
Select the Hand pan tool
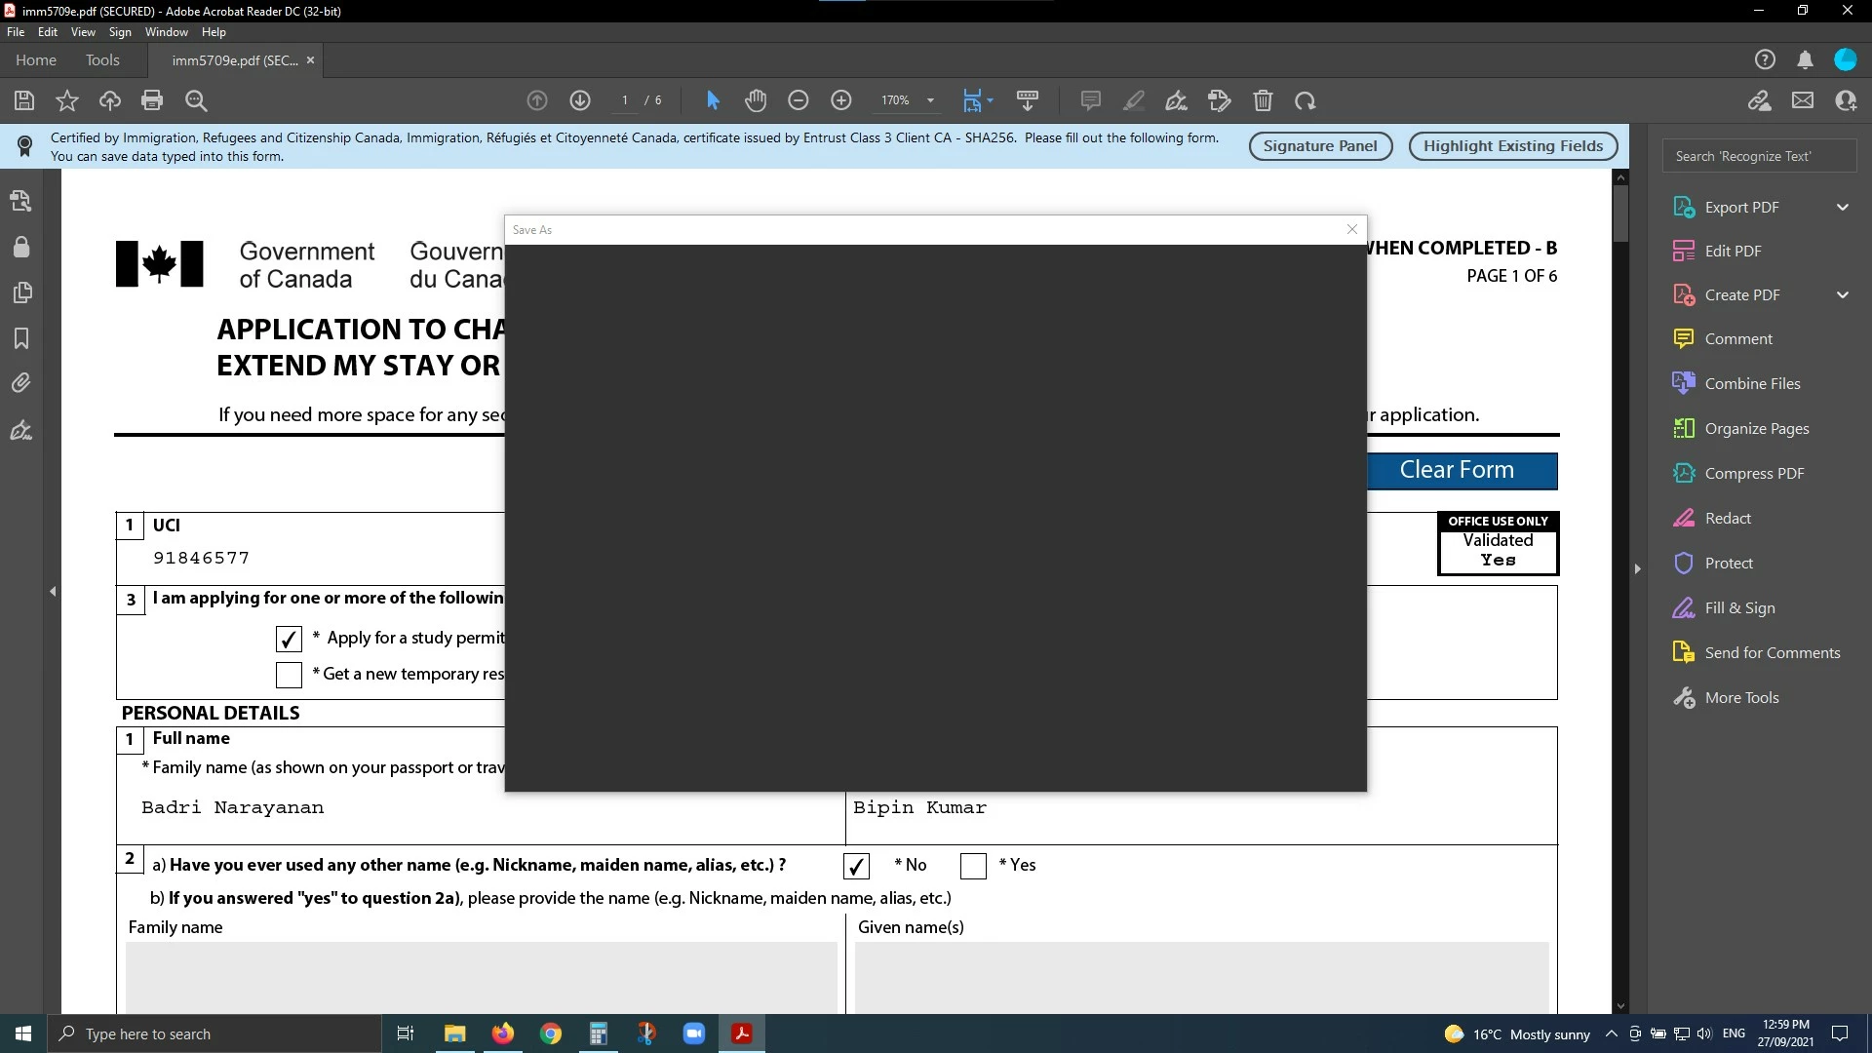[x=756, y=100]
